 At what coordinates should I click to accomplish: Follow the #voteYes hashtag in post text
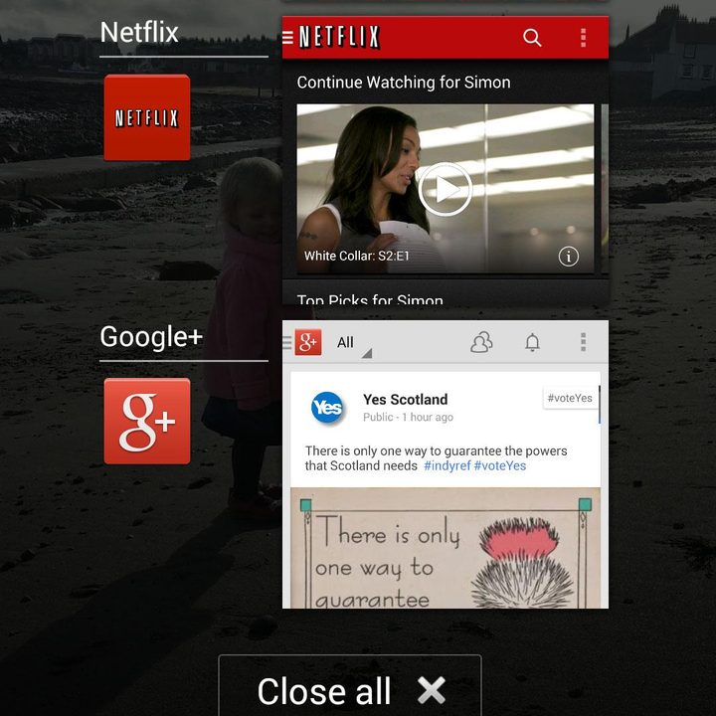pyautogui.click(x=500, y=465)
